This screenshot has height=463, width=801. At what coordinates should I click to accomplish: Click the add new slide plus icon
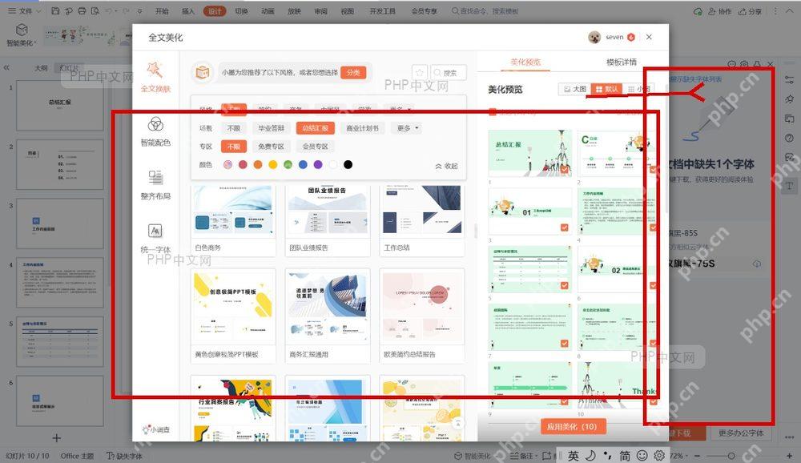tap(57, 438)
